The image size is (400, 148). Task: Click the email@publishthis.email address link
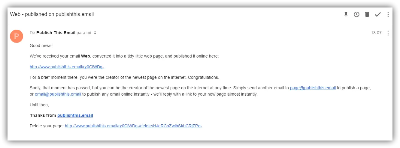(58, 94)
